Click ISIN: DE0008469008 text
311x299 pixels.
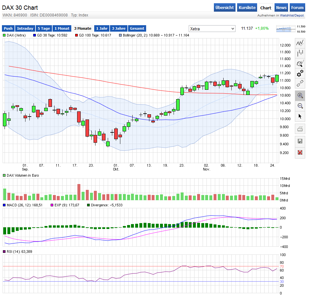(49, 15)
